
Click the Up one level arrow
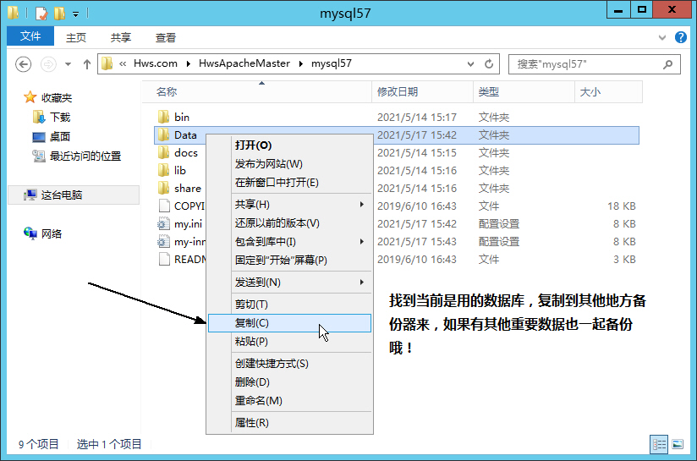(x=86, y=64)
